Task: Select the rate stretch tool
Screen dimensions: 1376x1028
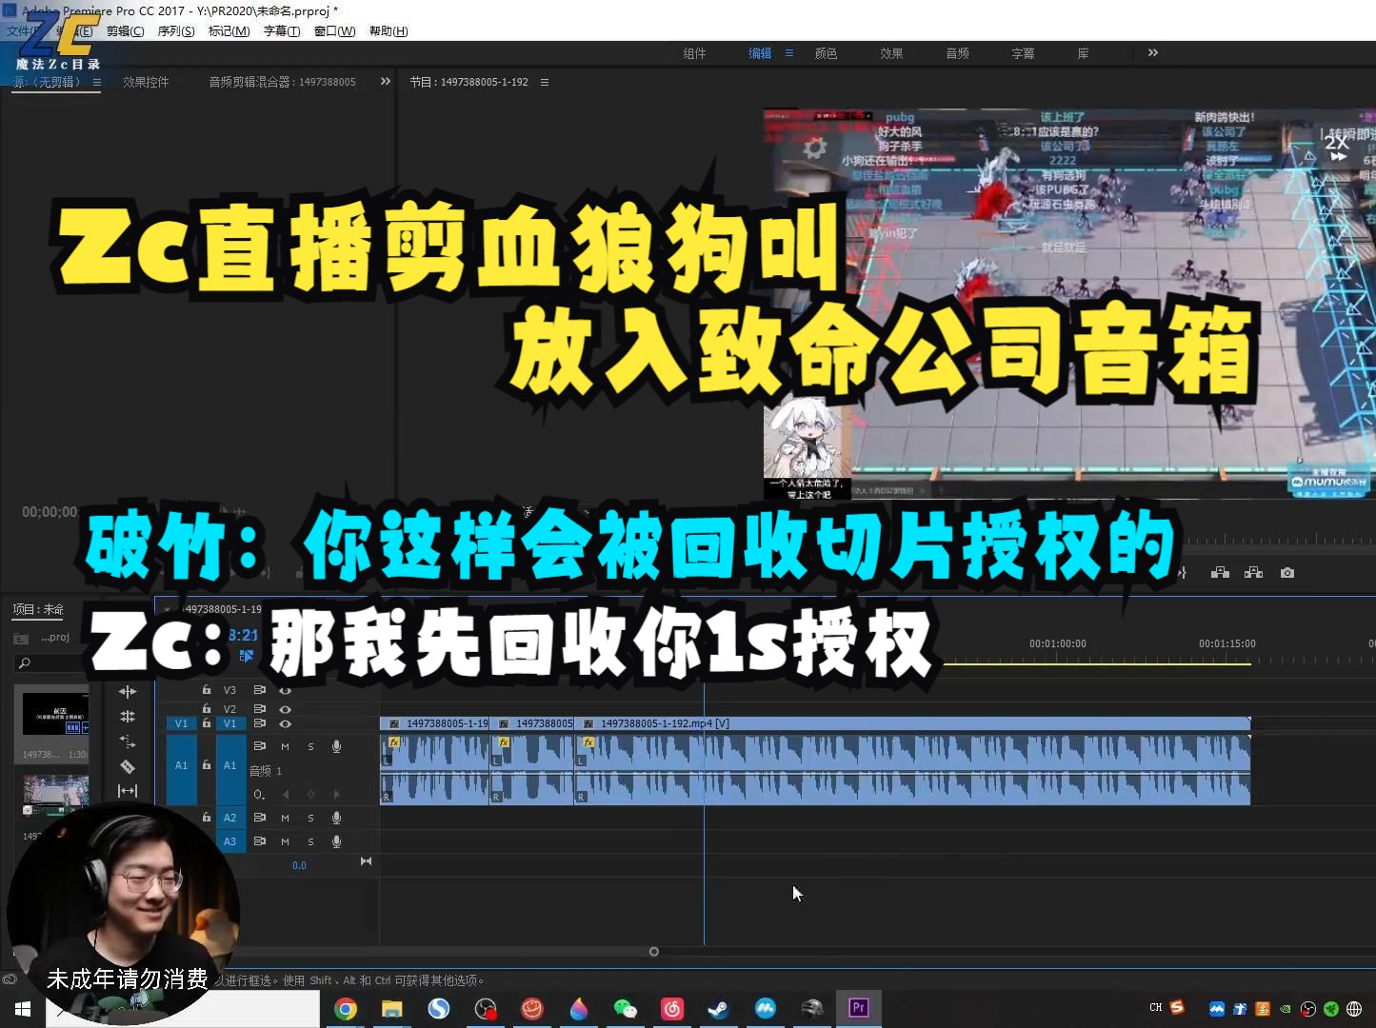Action: (128, 741)
